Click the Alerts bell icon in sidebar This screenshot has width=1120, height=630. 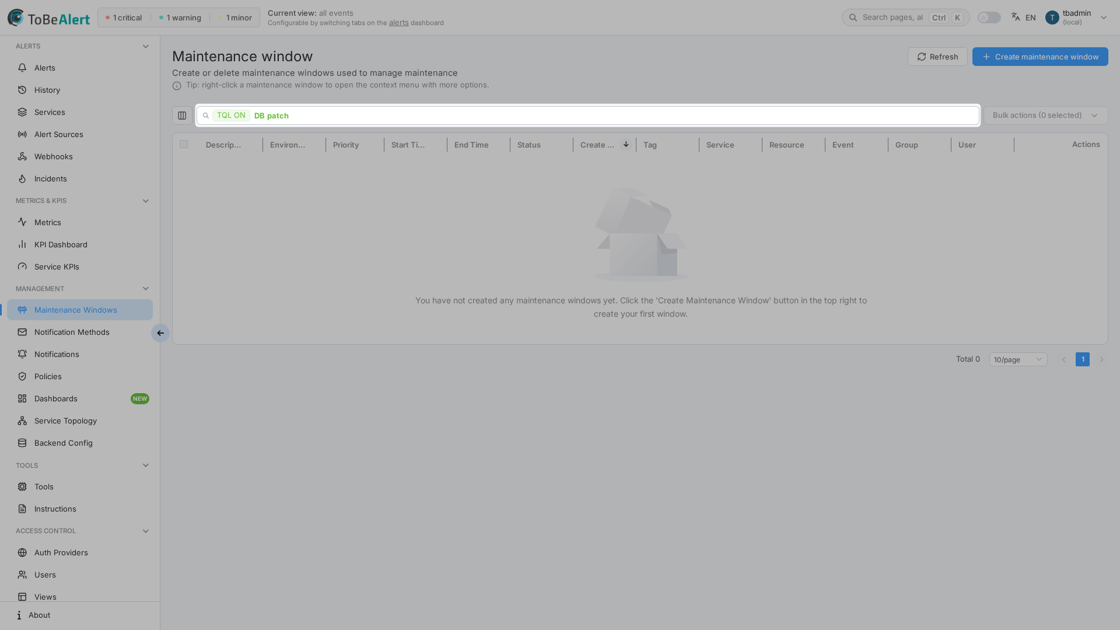click(x=22, y=68)
